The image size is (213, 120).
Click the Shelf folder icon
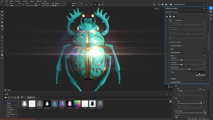pos(6,97)
